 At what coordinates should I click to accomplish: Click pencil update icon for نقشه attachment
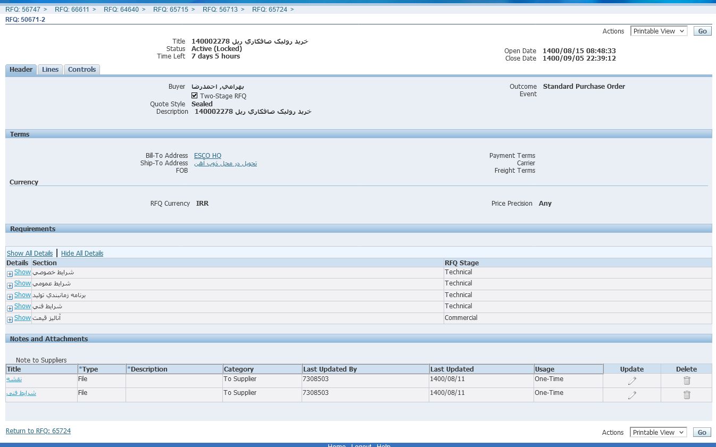pos(632,381)
